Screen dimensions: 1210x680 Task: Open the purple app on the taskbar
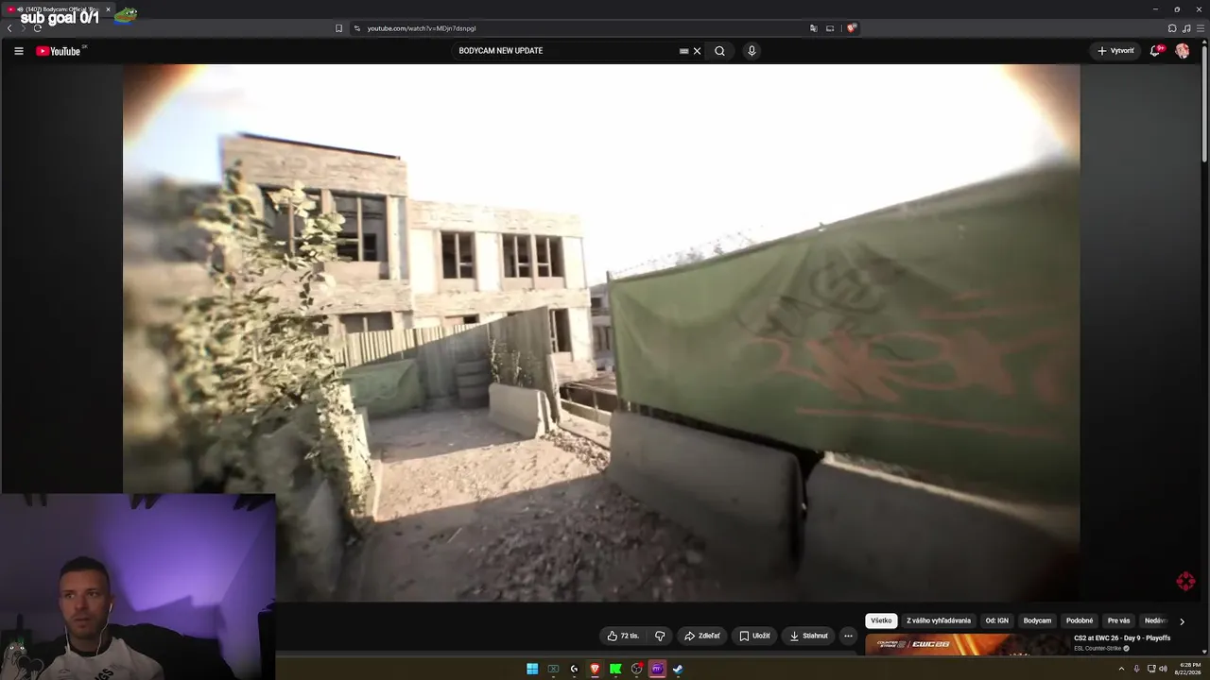tap(657, 669)
